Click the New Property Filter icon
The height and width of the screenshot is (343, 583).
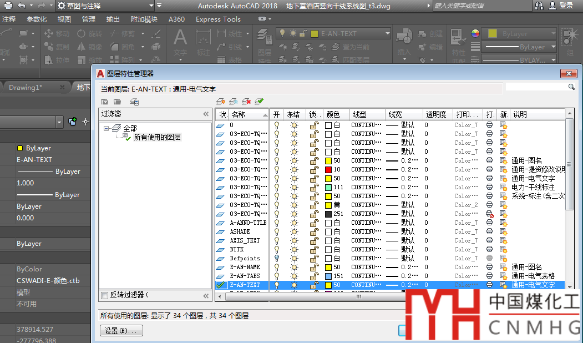[x=104, y=102]
